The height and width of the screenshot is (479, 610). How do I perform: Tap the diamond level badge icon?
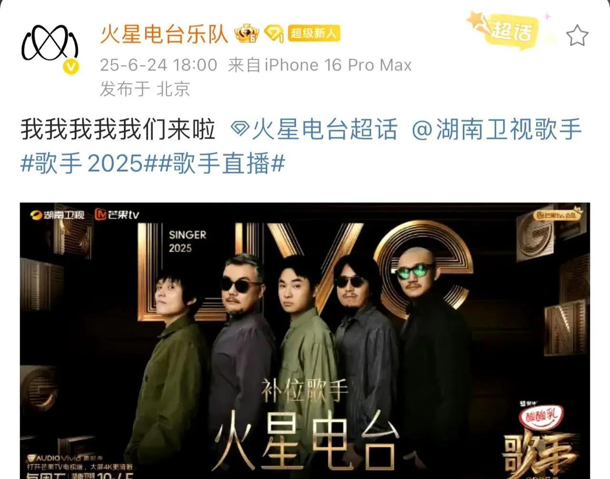point(274,33)
